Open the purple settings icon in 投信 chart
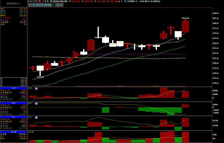Image resolution: width=224 pixels, height=143 pixels. coord(36,103)
